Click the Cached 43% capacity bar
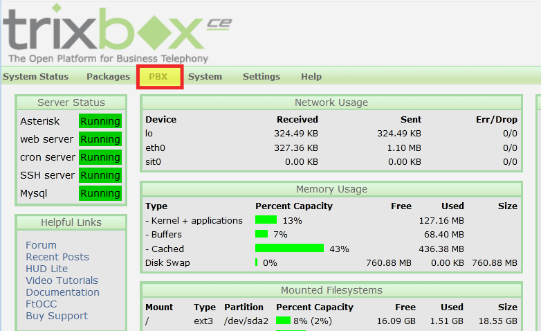 [x=289, y=248]
